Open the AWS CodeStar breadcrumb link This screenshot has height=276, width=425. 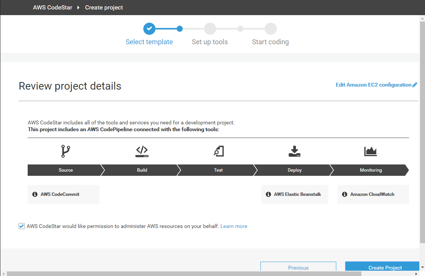pyautogui.click(x=52, y=8)
